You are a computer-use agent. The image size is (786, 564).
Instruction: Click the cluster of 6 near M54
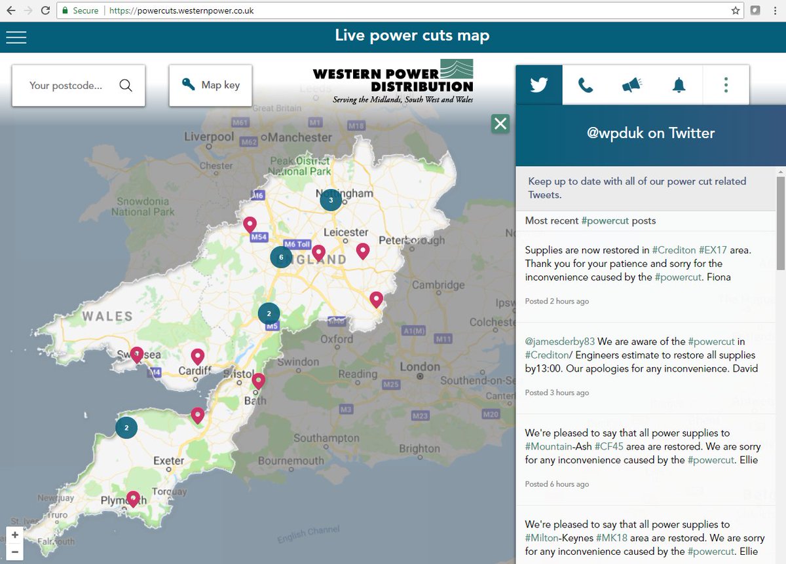tap(281, 256)
